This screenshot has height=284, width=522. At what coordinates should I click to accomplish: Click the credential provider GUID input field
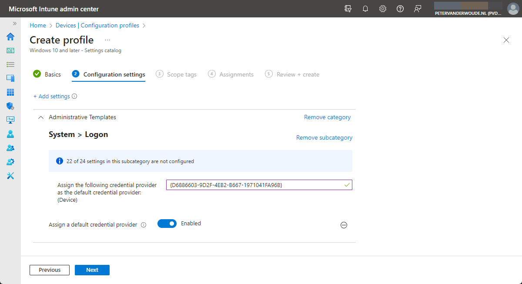259,184
